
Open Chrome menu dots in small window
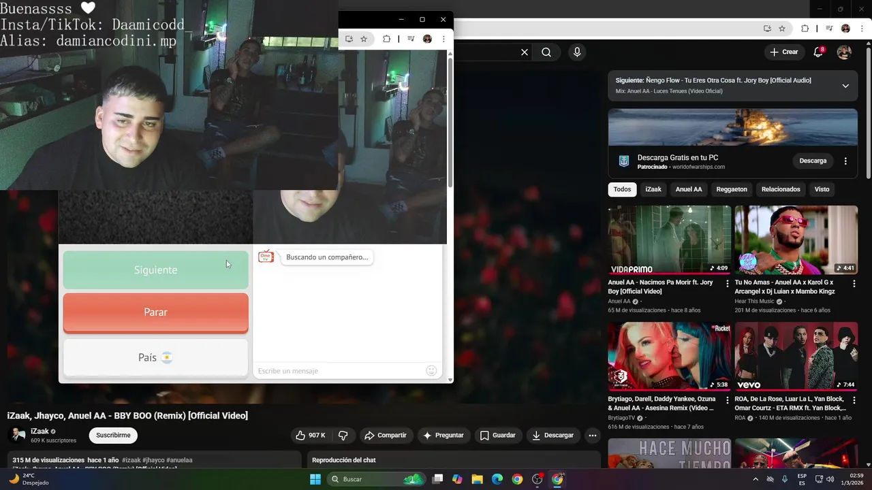[x=443, y=39]
